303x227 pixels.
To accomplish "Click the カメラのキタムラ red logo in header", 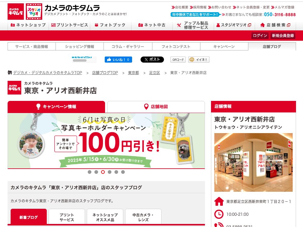I will click(x=16, y=12).
